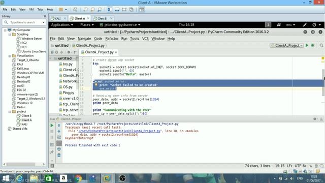Open PyCharm's Tools menu
This screenshot has height=183, width=325.
(x=135, y=39)
